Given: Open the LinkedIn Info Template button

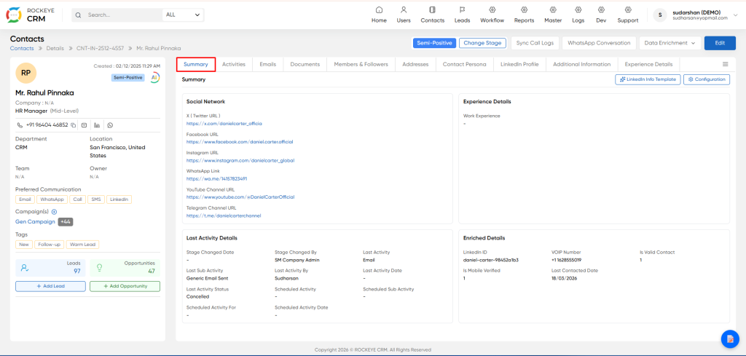Looking at the screenshot, I should [x=648, y=79].
